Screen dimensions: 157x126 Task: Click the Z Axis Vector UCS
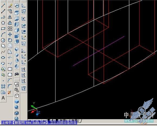(24, 56)
